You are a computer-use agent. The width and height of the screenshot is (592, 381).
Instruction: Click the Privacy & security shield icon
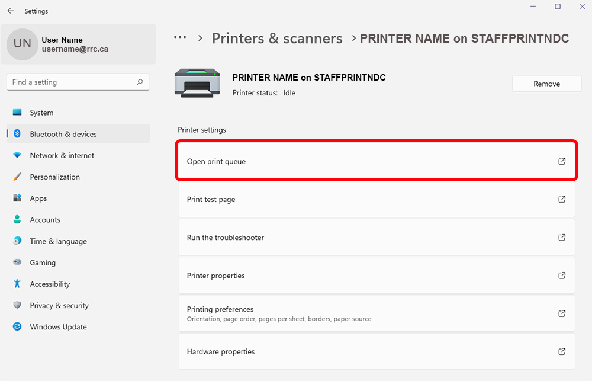point(17,305)
